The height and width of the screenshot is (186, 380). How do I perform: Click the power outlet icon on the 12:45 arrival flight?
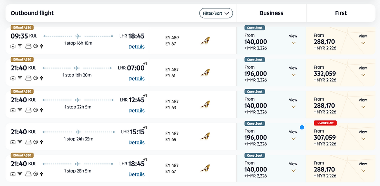35,110
